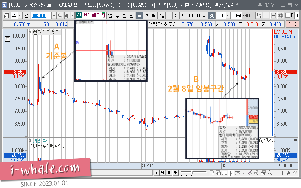Click the stop button in the bottom bar
Viewport: 301px width, 188px height.
click(169, 173)
